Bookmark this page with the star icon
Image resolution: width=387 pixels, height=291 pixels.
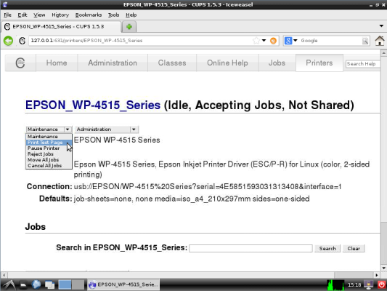click(256, 41)
